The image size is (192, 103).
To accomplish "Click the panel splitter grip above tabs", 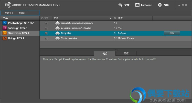I will [116, 49].
